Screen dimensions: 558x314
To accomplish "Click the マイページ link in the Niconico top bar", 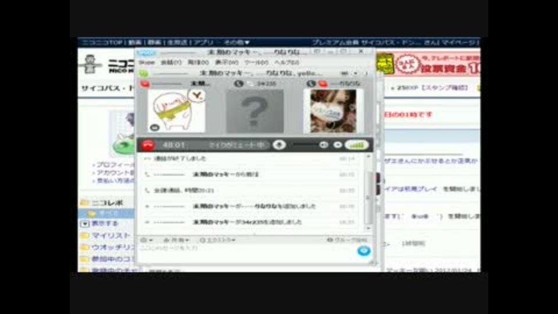I will pos(459,42).
